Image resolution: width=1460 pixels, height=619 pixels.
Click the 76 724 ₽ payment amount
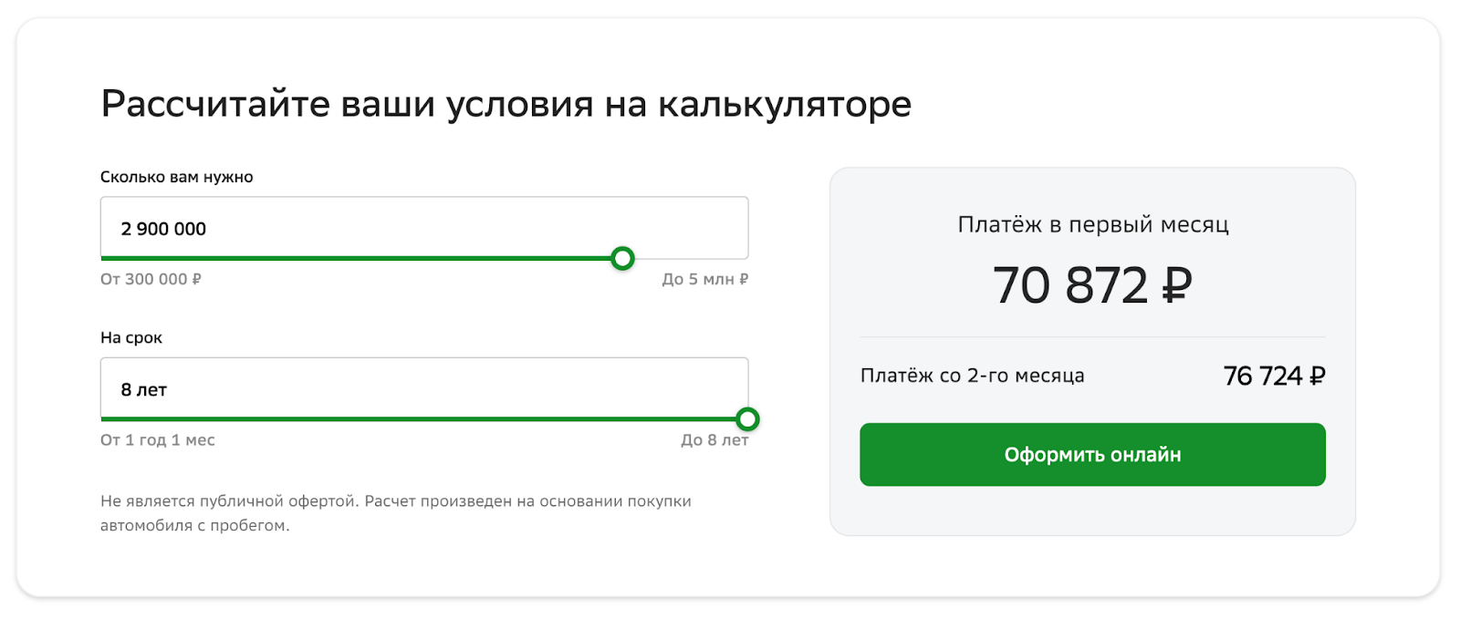1274,376
